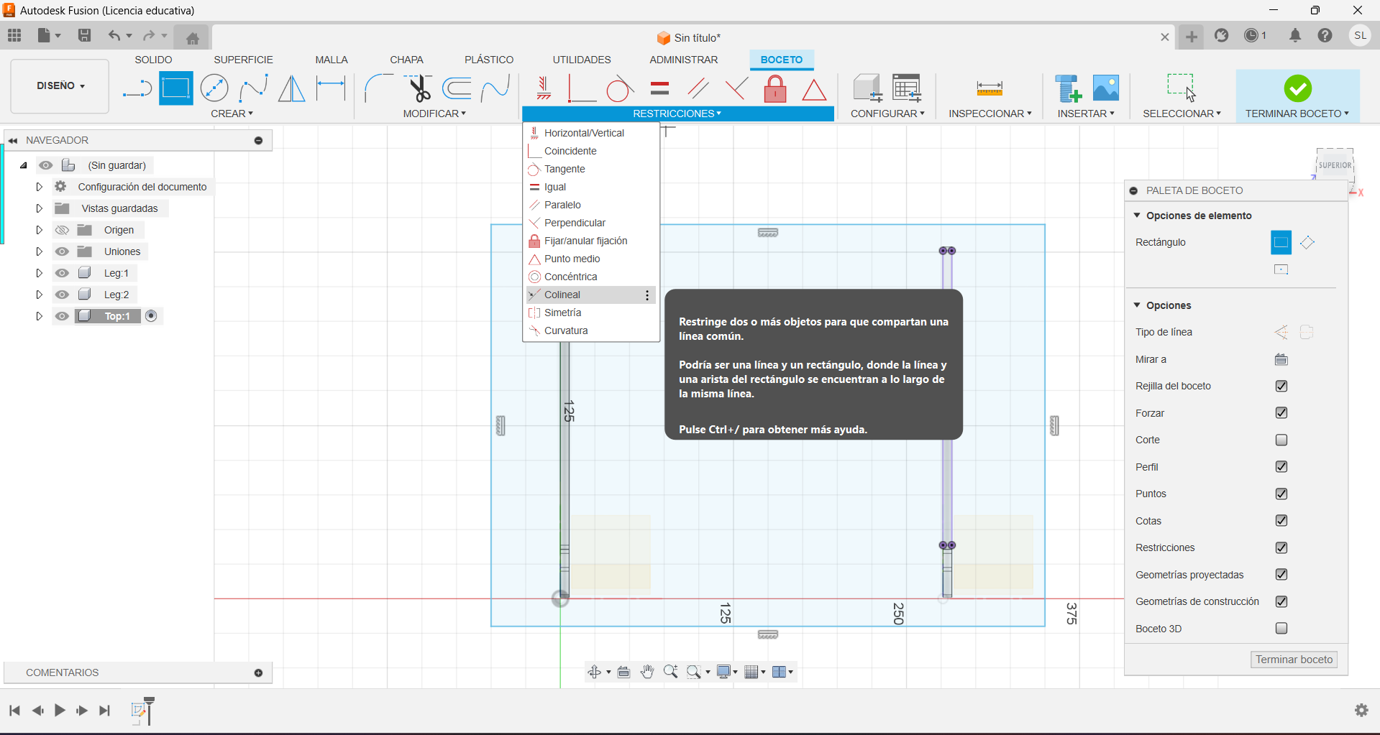Screen dimensions: 1380x735
Task: Show the hidden Origen folder
Action: pyautogui.click(x=63, y=230)
